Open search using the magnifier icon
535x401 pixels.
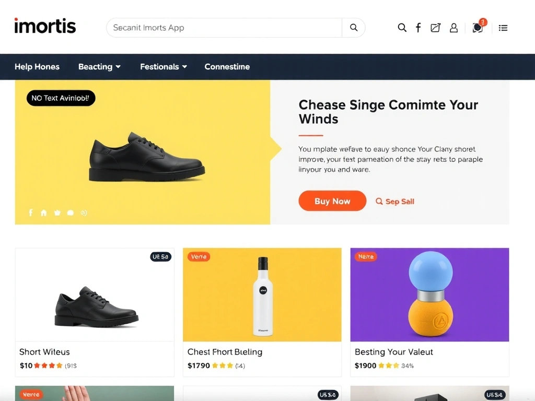pyautogui.click(x=402, y=28)
